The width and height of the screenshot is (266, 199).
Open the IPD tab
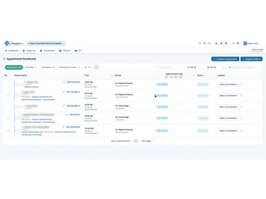point(78,50)
